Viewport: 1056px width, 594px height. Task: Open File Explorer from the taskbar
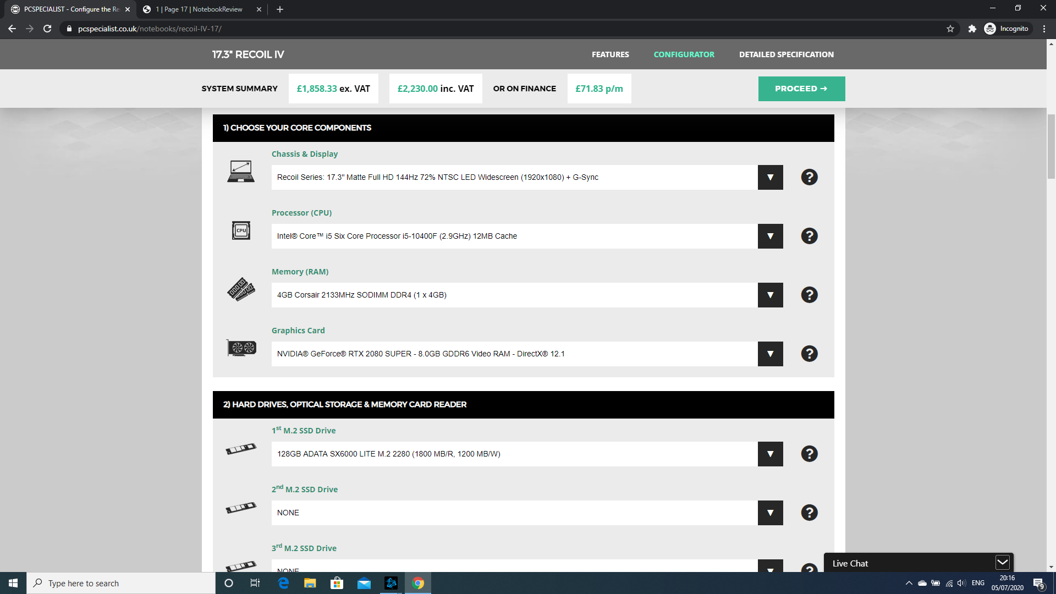[x=310, y=583]
